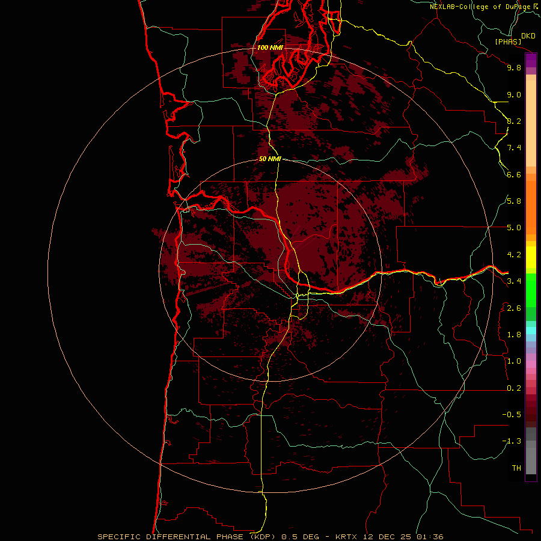Click the DKD label above the color scale
541x541 pixels.
tap(528, 36)
